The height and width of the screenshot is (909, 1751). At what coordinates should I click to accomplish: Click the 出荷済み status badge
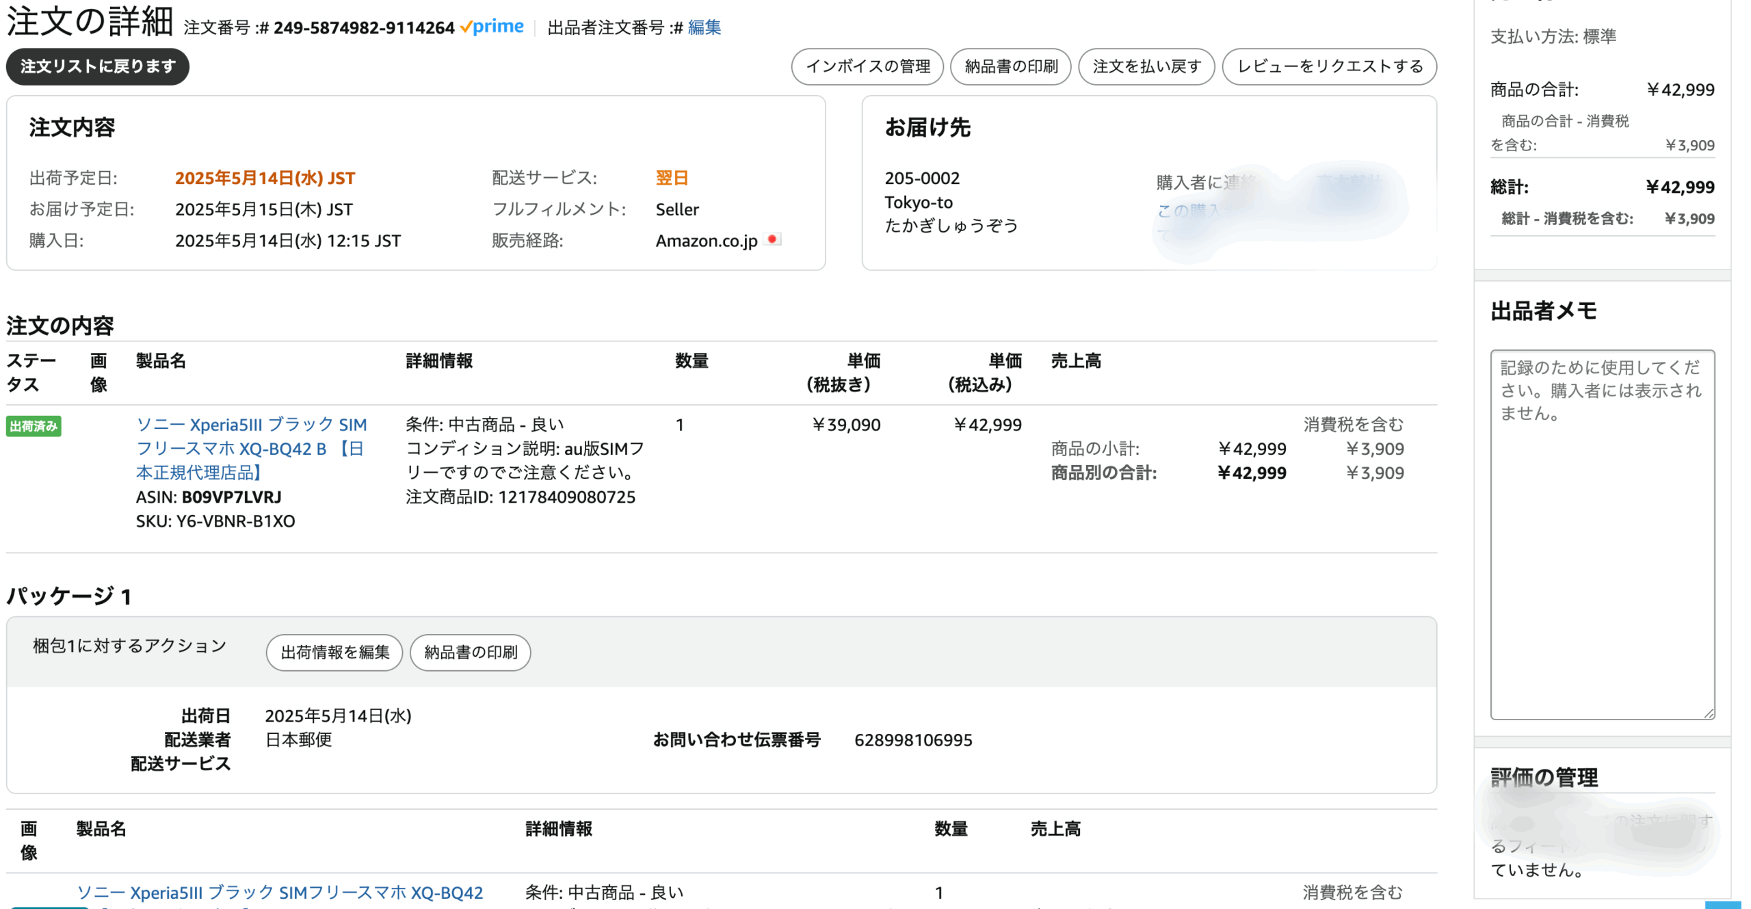click(34, 426)
